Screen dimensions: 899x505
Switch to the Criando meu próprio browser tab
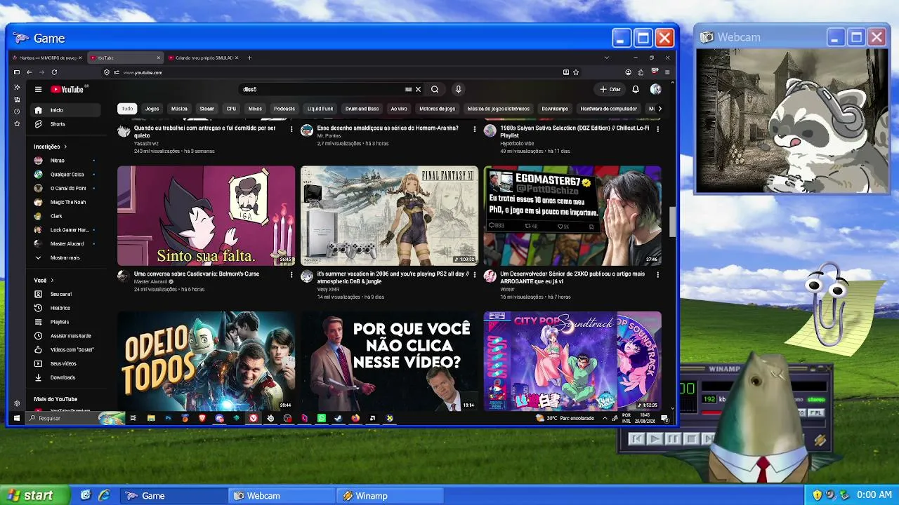(204, 58)
